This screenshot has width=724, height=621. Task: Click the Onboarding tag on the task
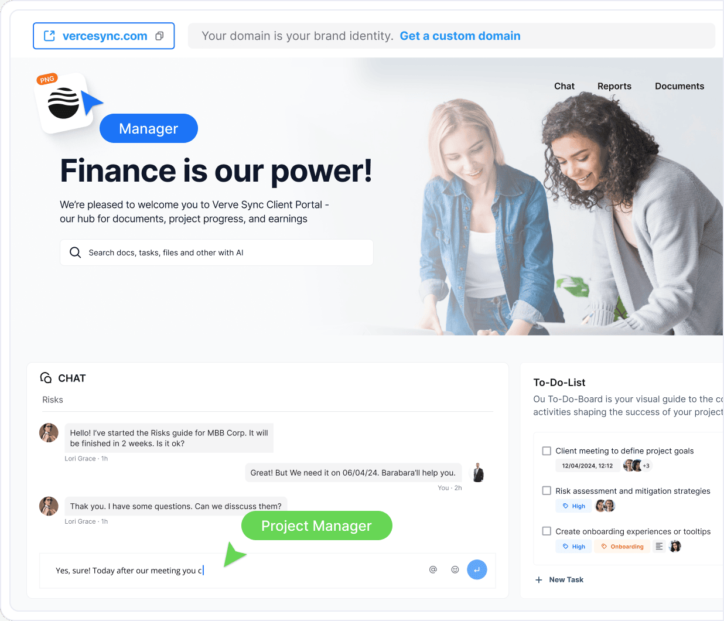pos(622,547)
